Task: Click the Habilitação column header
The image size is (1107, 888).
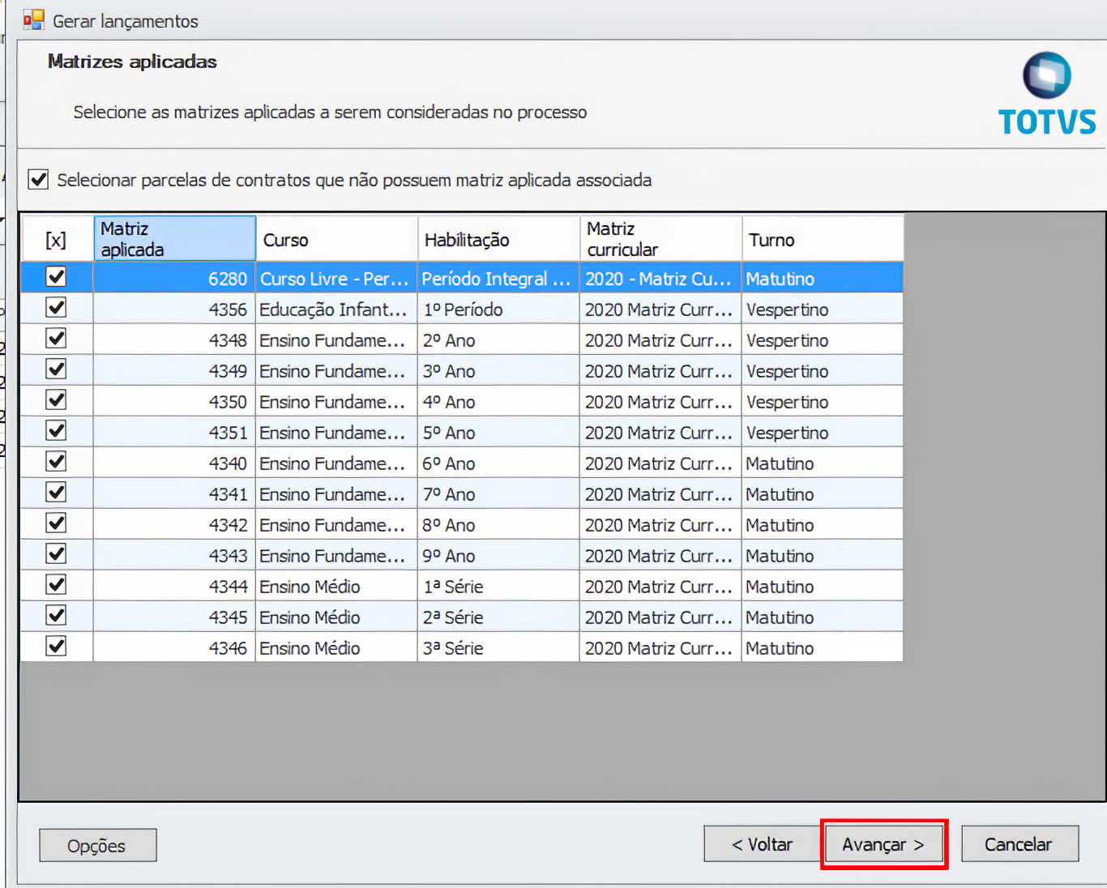Action: click(498, 240)
